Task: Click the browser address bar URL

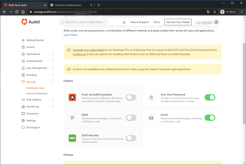Action: [x=65, y=12]
